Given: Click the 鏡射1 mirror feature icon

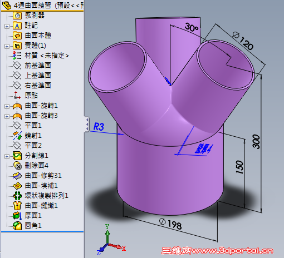Looking at the screenshot, I should tap(17, 136).
